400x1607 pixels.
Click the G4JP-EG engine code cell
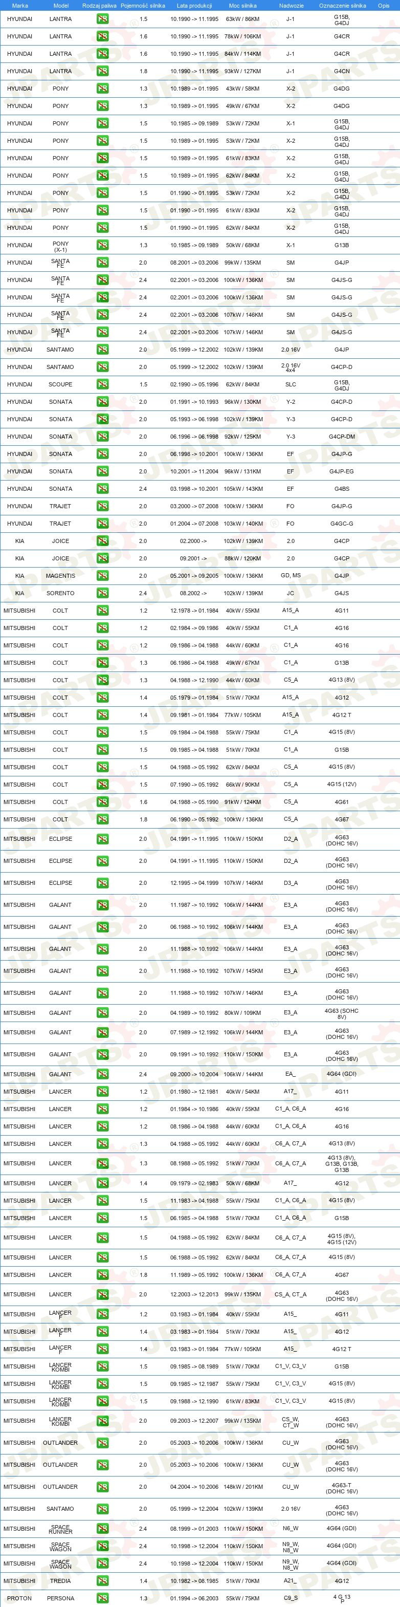point(342,471)
